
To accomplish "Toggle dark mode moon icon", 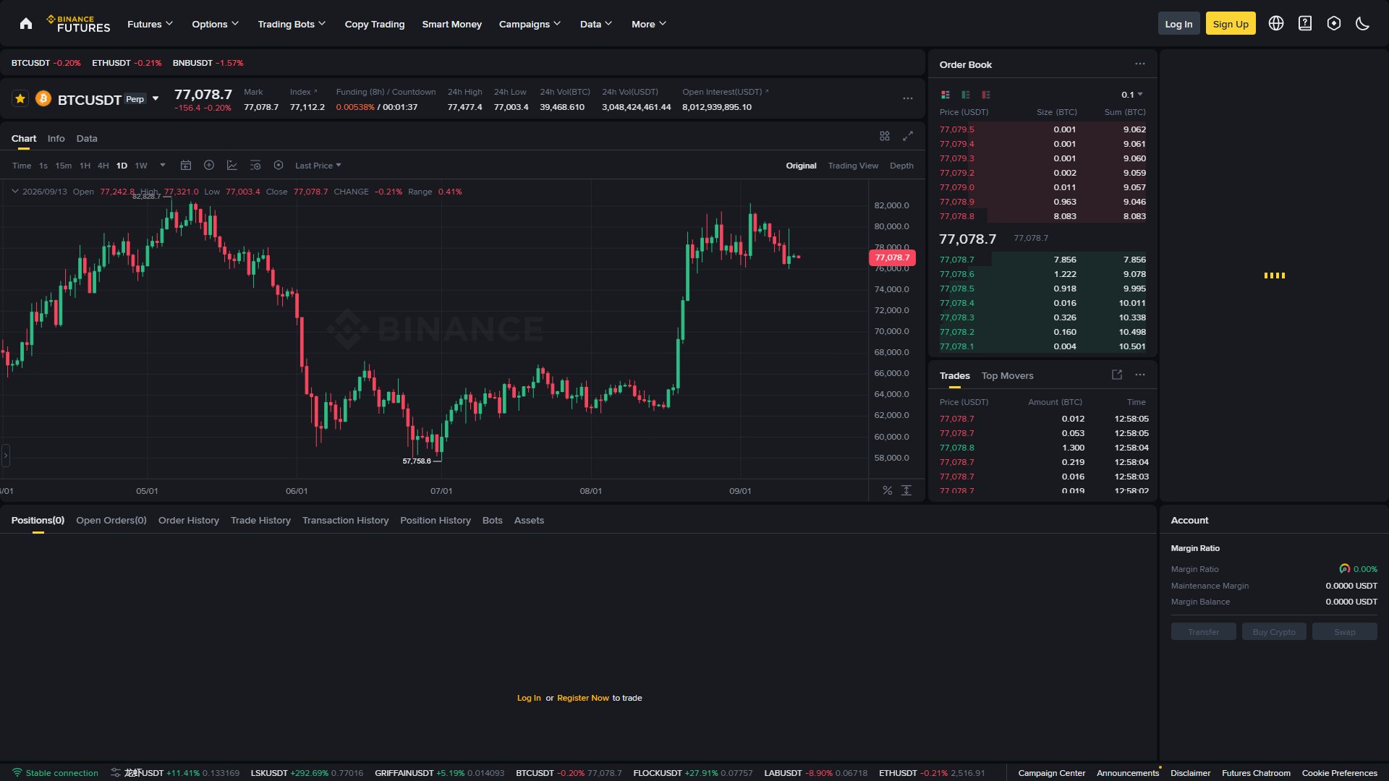I will (1363, 24).
